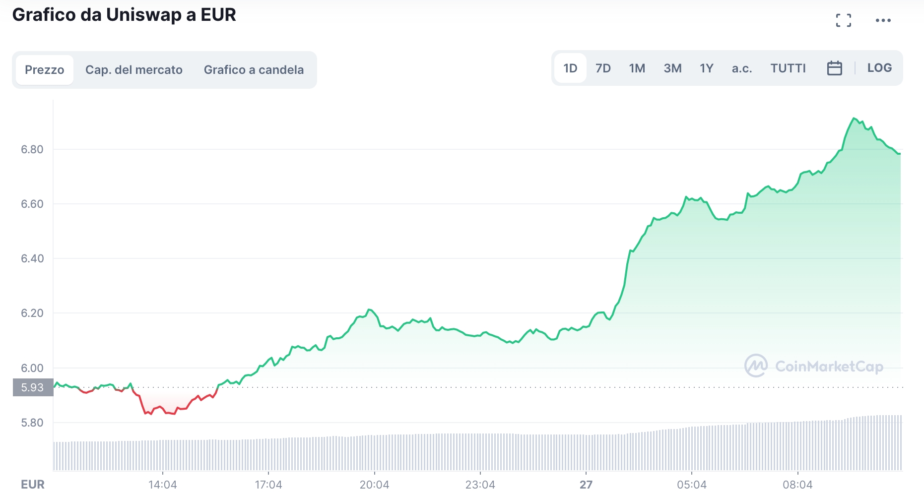Click the 6.00 y-axis label
924x494 pixels.
click(x=32, y=368)
